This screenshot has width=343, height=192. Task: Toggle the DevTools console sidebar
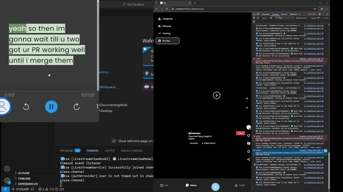coord(254,18)
